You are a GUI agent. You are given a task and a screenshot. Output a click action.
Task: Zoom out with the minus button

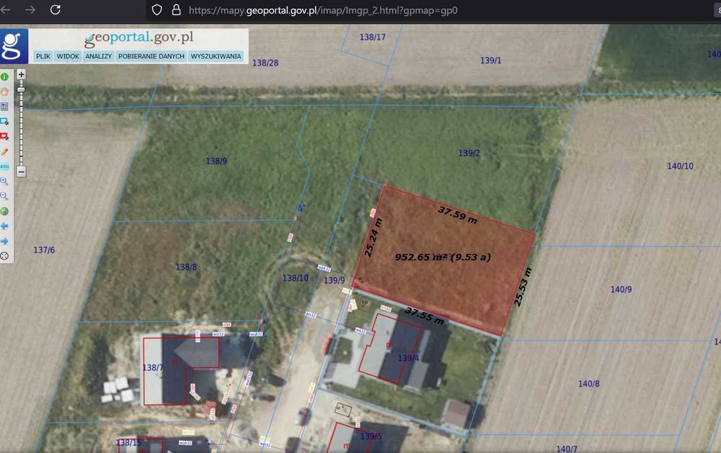(21, 172)
